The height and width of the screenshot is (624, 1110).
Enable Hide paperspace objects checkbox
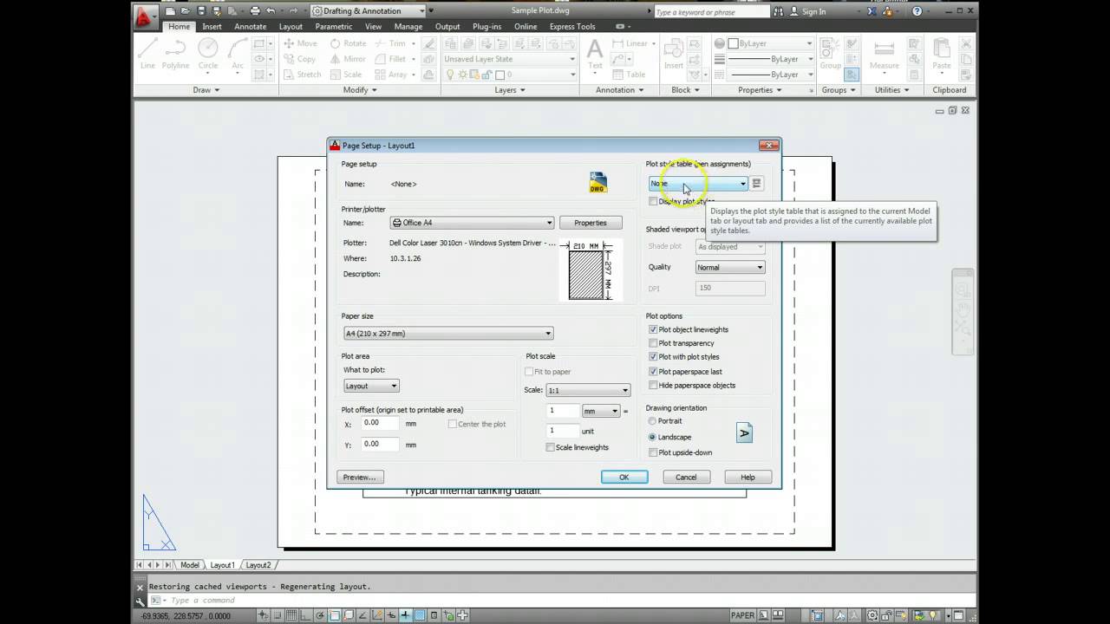(653, 386)
